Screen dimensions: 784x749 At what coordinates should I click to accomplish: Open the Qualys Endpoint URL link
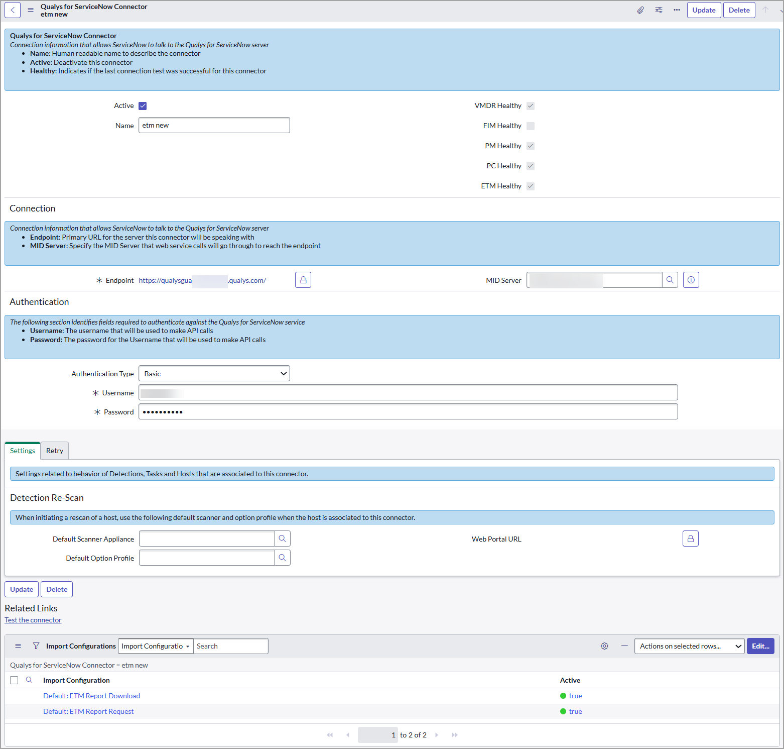[x=202, y=280]
